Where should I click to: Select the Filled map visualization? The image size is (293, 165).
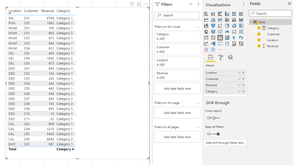tap(213, 32)
